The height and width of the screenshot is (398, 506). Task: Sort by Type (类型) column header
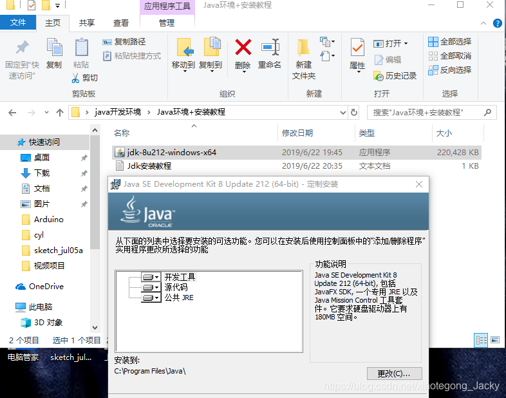pos(366,133)
